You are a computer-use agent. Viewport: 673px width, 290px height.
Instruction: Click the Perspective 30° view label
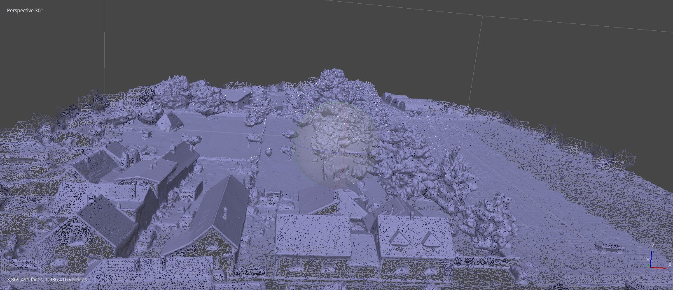[x=25, y=11]
